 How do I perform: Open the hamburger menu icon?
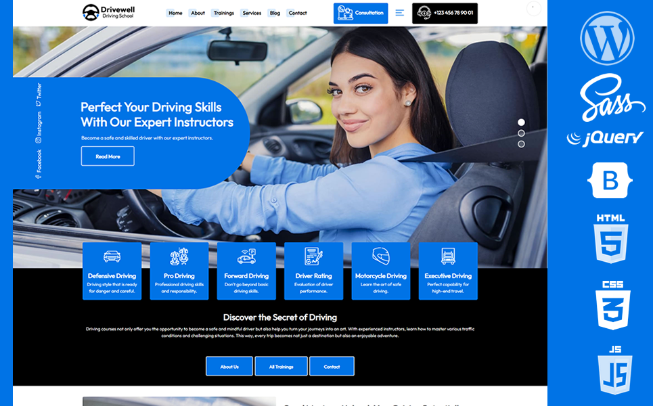point(400,13)
